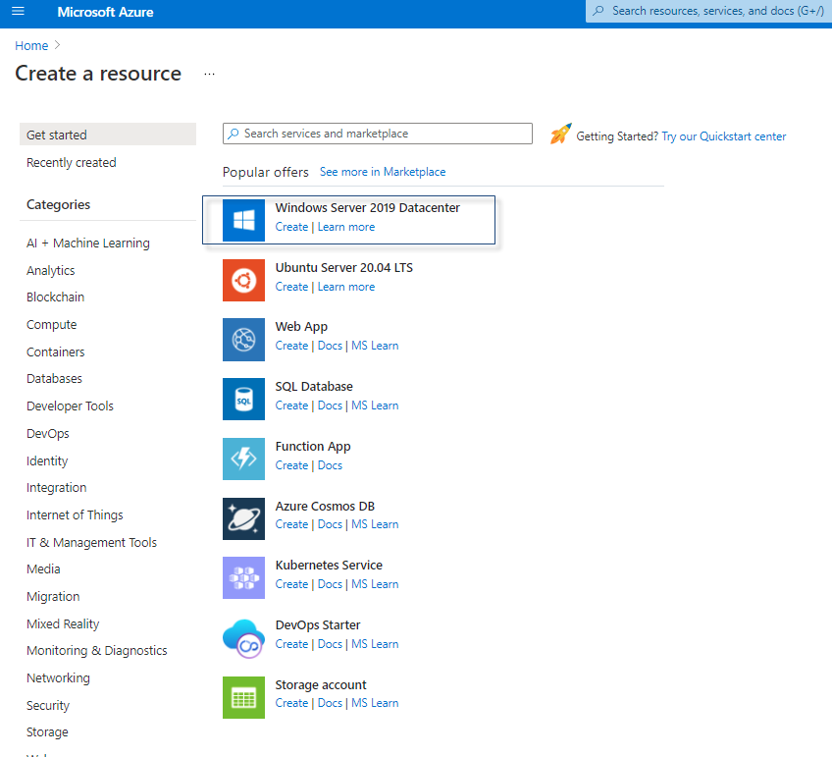Open the Integration category
This screenshot has width=832, height=757.
pos(56,488)
